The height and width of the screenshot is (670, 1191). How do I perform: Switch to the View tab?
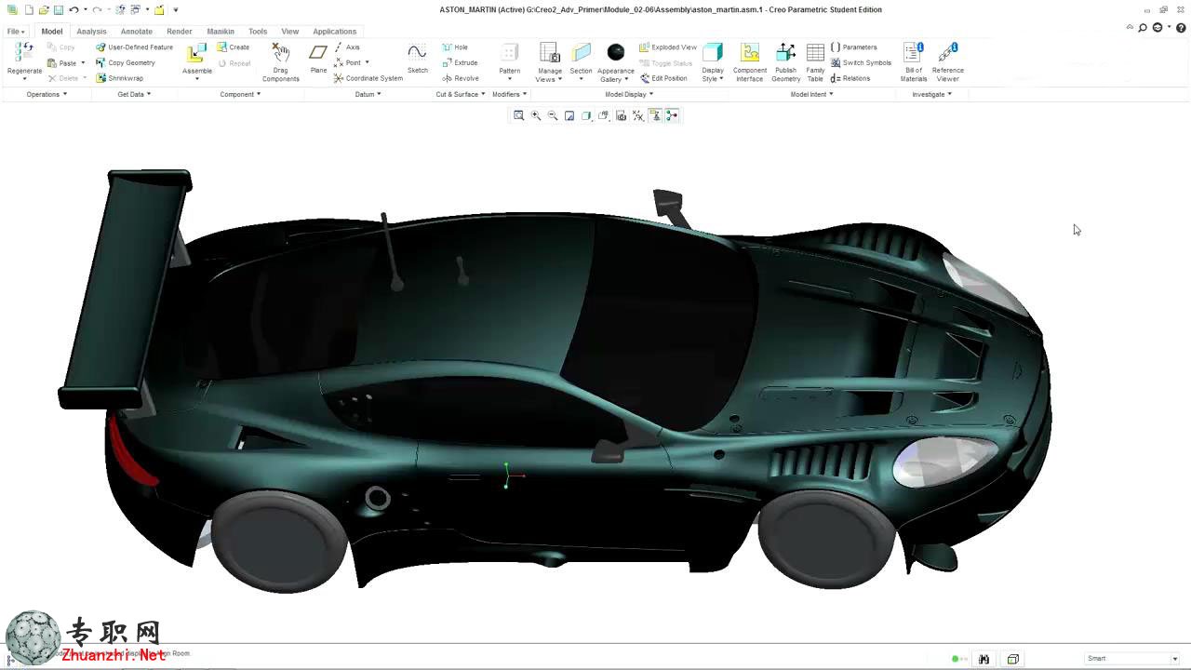coord(289,32)
